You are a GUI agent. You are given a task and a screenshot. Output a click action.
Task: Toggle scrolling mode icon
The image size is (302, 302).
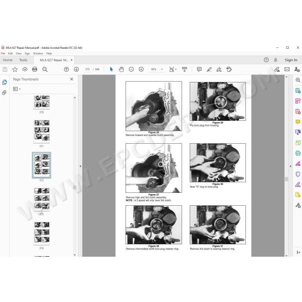(x=185, y=69)
